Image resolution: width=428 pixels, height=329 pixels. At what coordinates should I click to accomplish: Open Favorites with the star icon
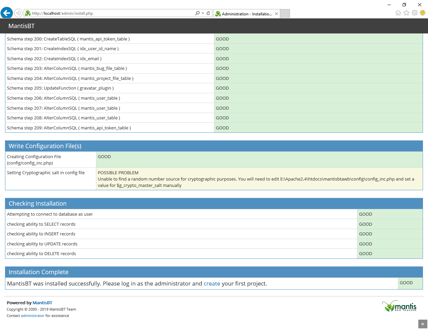[x=406, y=13]
